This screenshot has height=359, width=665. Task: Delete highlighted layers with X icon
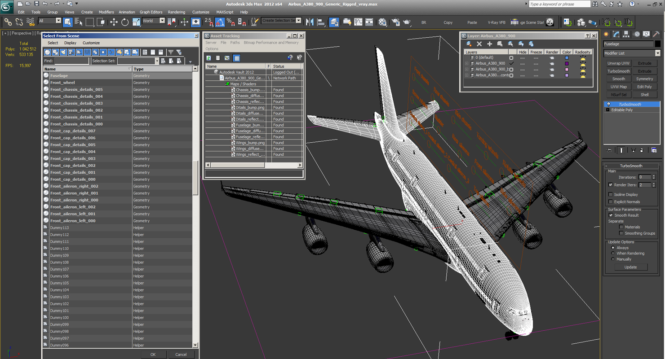click(479, 44)
